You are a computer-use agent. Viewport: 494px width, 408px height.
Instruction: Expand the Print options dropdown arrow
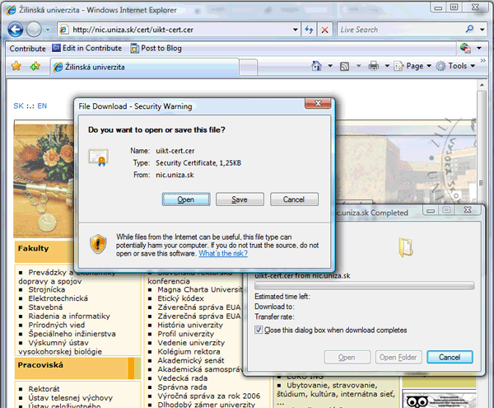click(x=387, y=66)
